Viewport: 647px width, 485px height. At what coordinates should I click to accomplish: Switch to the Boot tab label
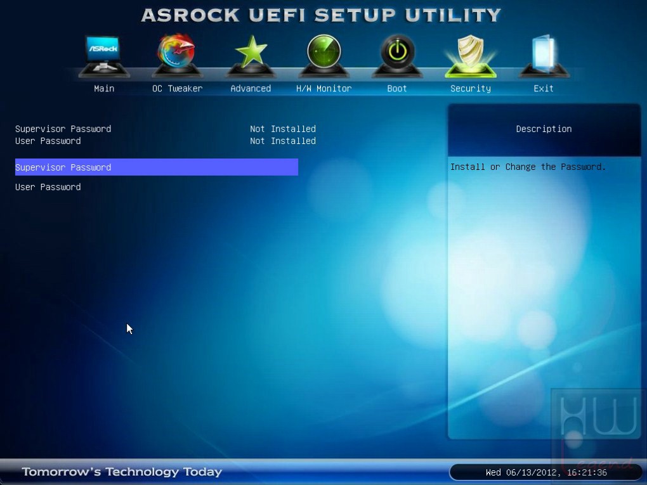pos(397,88)
